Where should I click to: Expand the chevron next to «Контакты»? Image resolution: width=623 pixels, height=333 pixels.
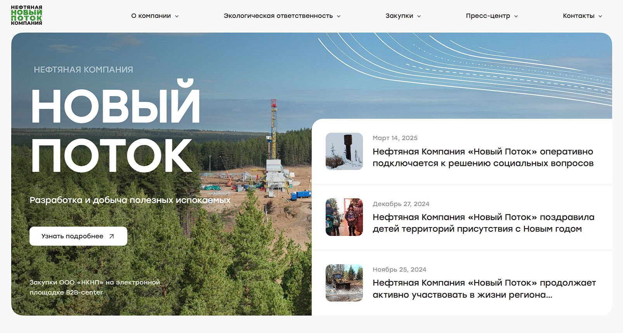point(600,16)
